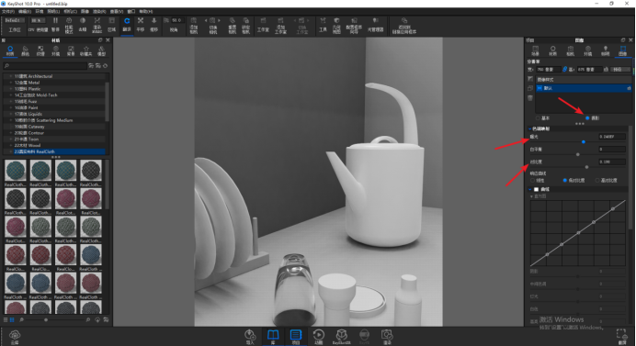The height and width of the screenshot is (346, 636).
Task: Click the lock camera toolbar icon
Action: 245,21
